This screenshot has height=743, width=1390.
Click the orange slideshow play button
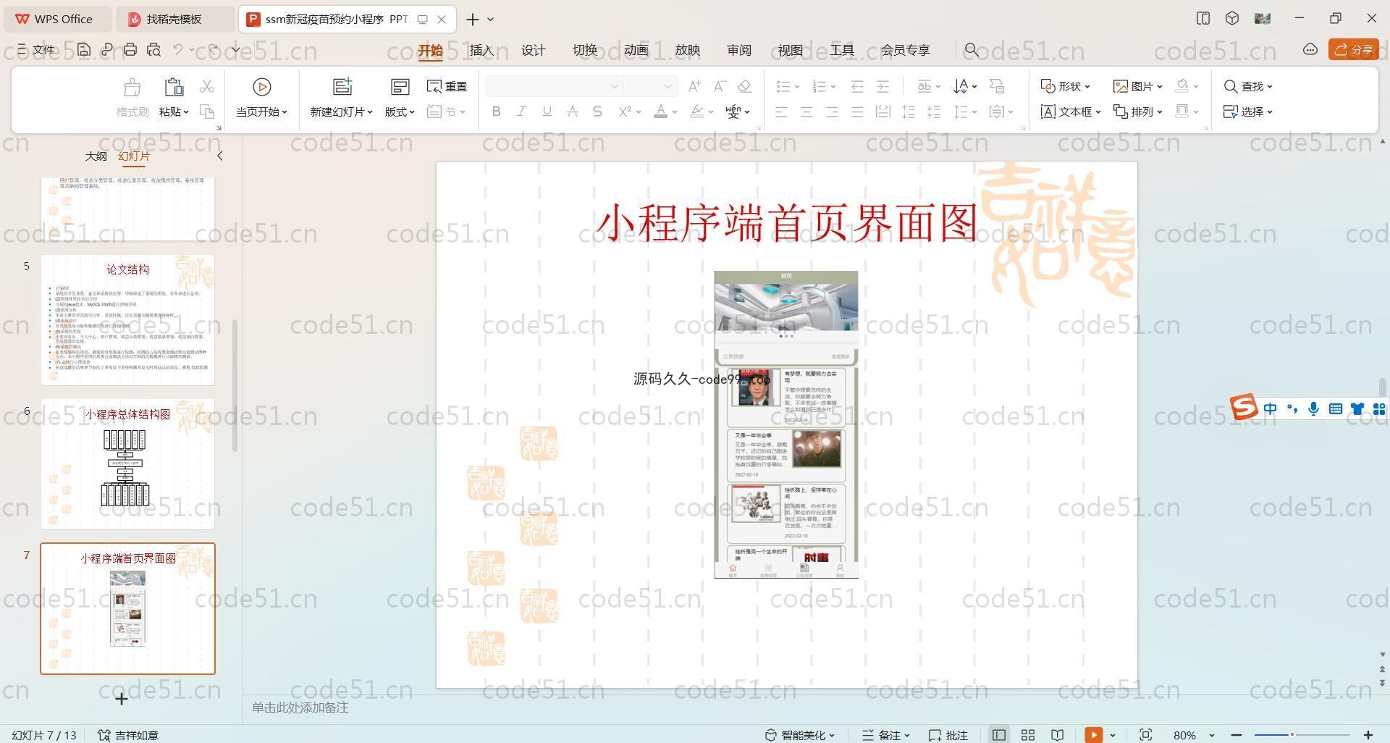pyautogui.click(x=1093, y=735)
